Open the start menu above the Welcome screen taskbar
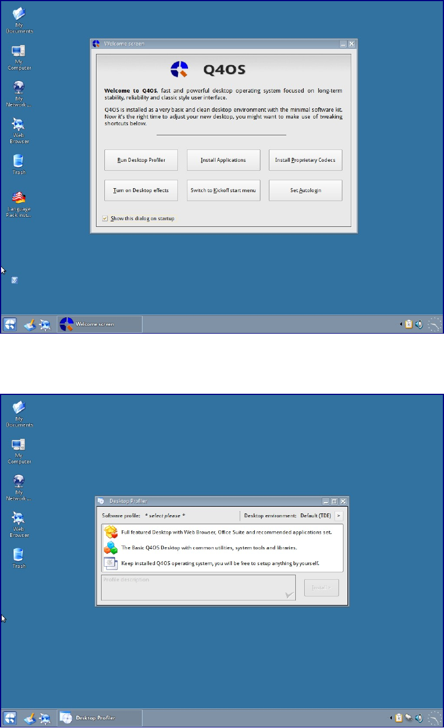 [x=10, y=324]
